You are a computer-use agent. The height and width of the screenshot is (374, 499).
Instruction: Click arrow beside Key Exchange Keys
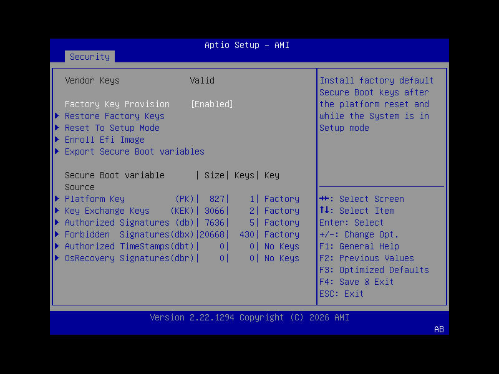coord(57,211)
